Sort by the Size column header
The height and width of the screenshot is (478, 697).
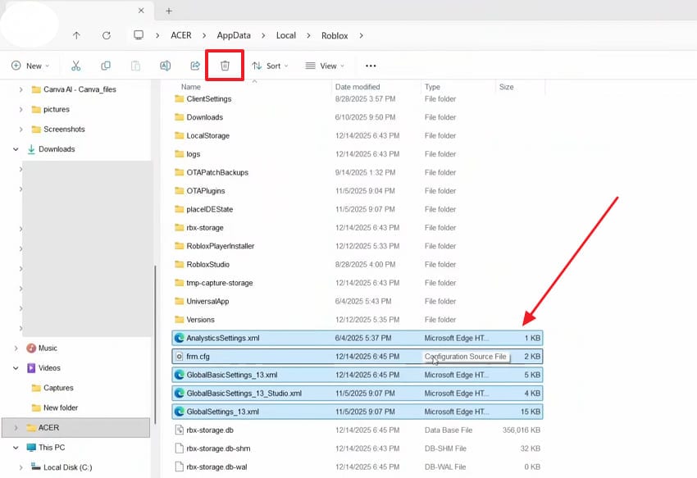click(x=506, y=87)
